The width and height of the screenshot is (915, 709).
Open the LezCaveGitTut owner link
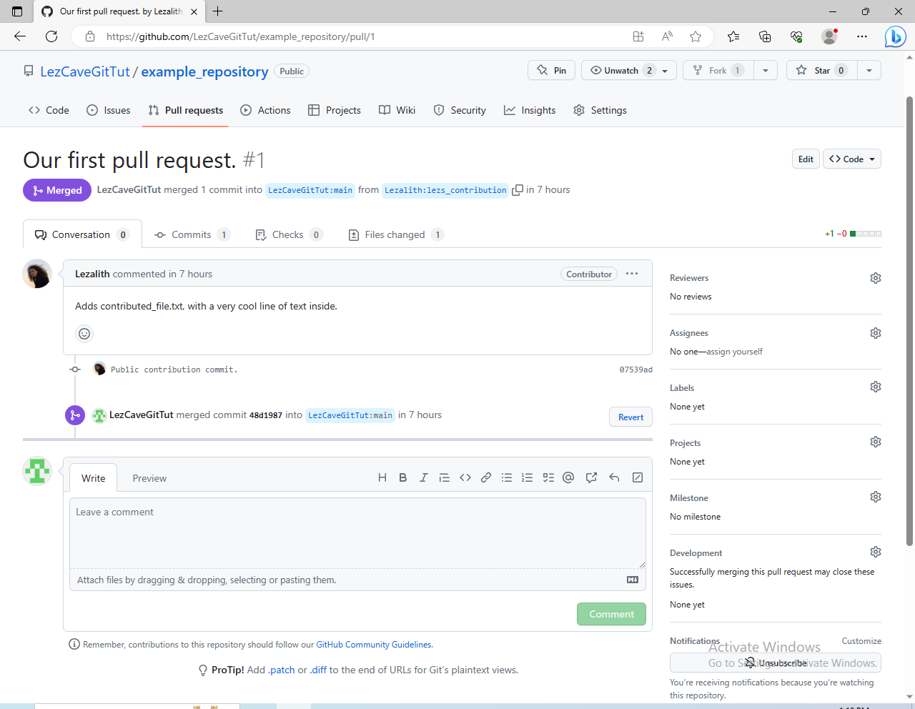pos(85,71)
